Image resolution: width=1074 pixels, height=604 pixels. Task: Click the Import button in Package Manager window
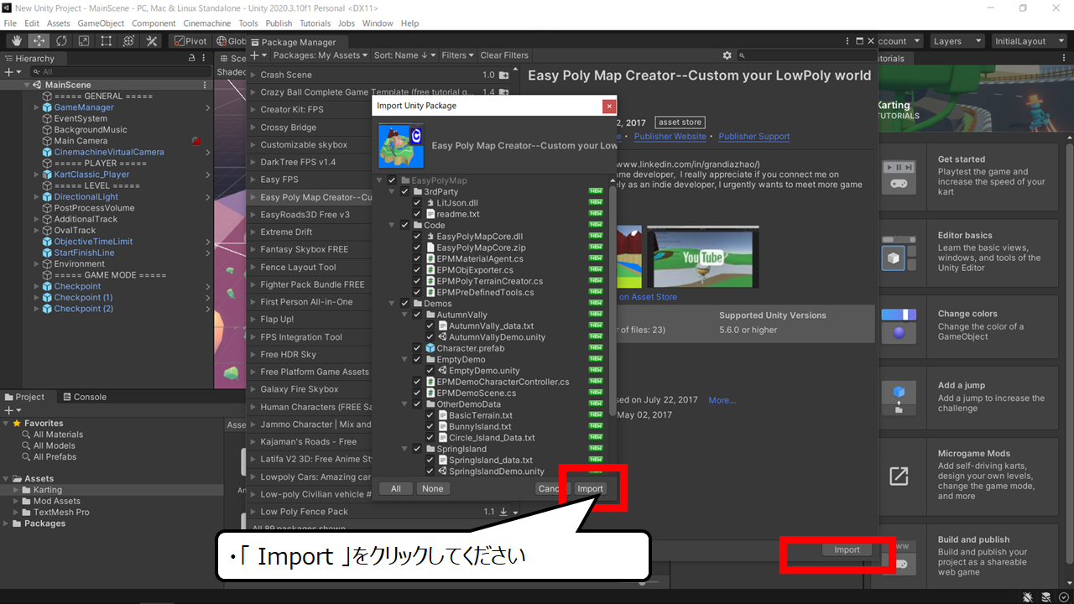coord(847,549)
